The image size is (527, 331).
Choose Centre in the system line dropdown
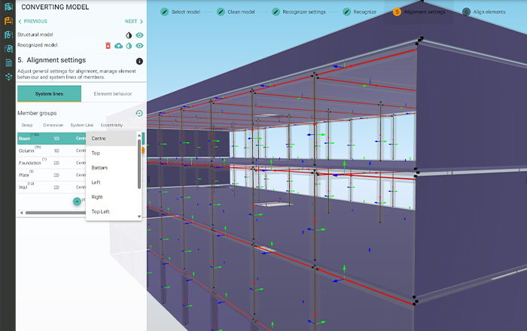[x=99, y=138]
